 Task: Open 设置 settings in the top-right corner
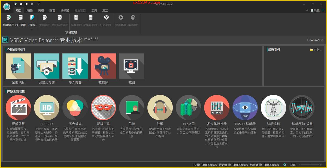pos(315,10)
